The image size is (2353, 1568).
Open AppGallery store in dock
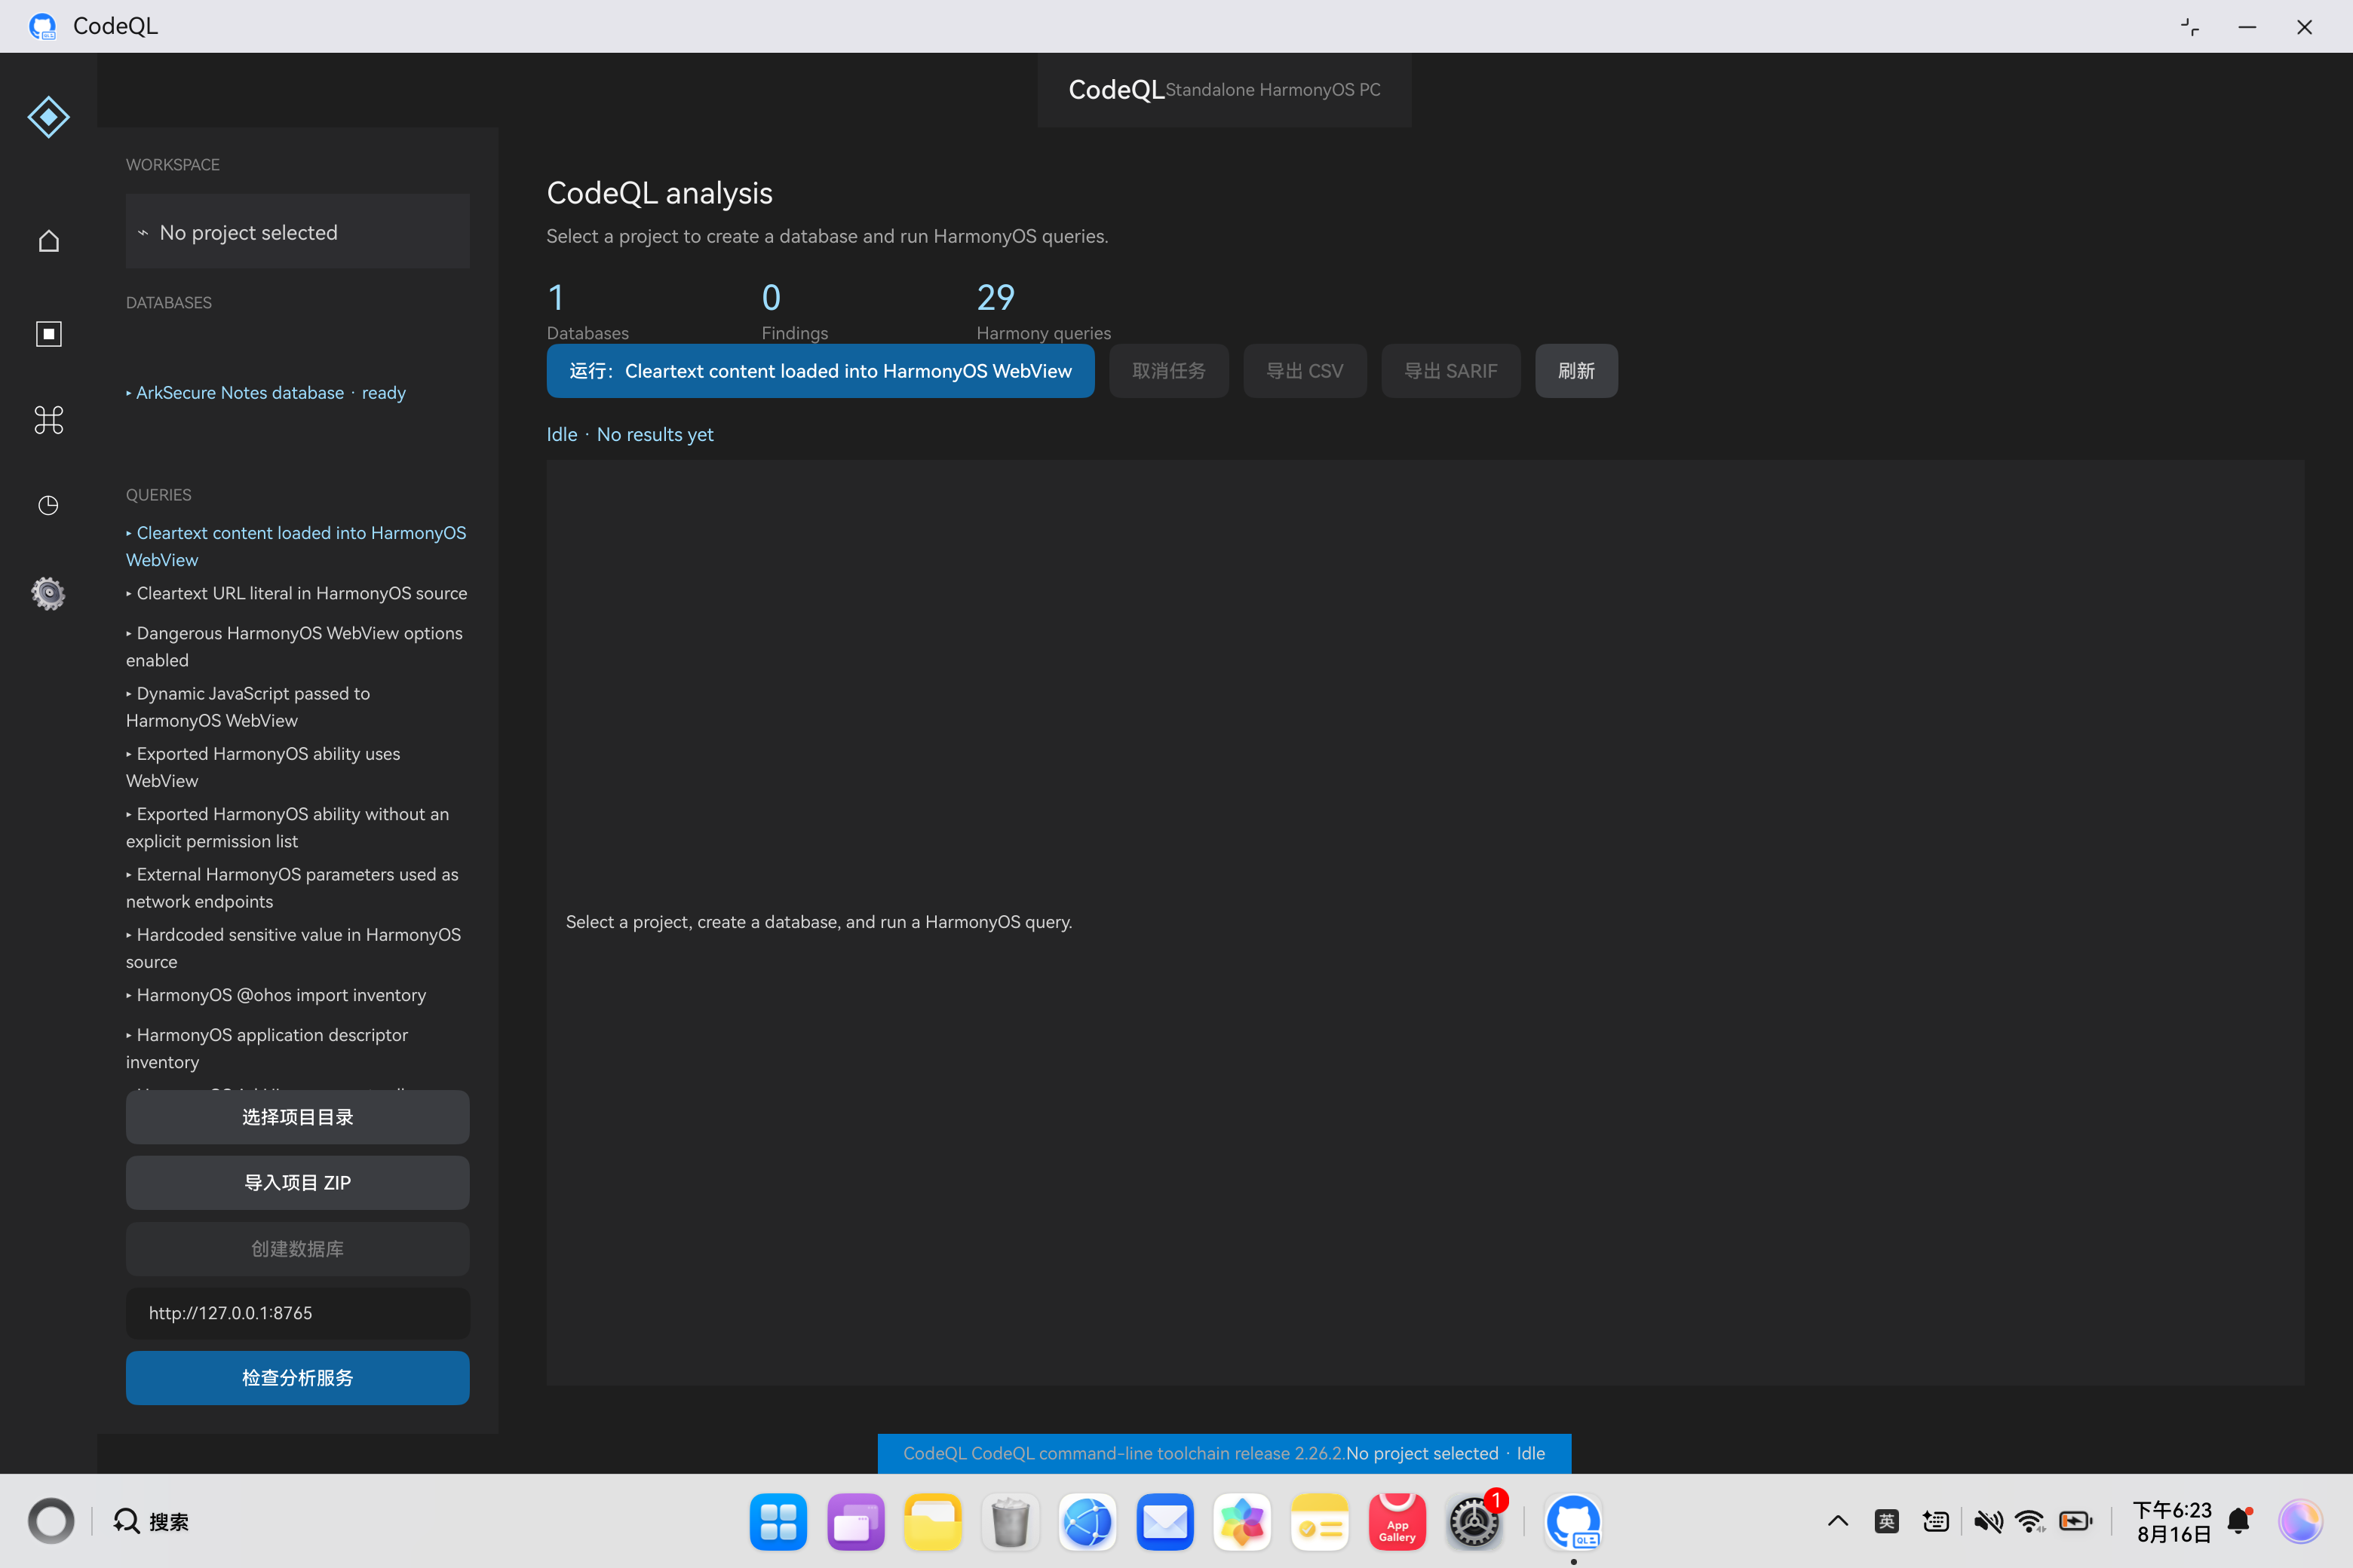1397,1522
